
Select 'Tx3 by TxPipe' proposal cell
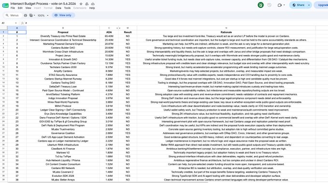[63, 156]
